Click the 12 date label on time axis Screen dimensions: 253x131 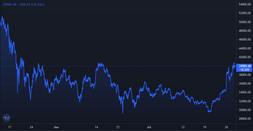point(183,127)
